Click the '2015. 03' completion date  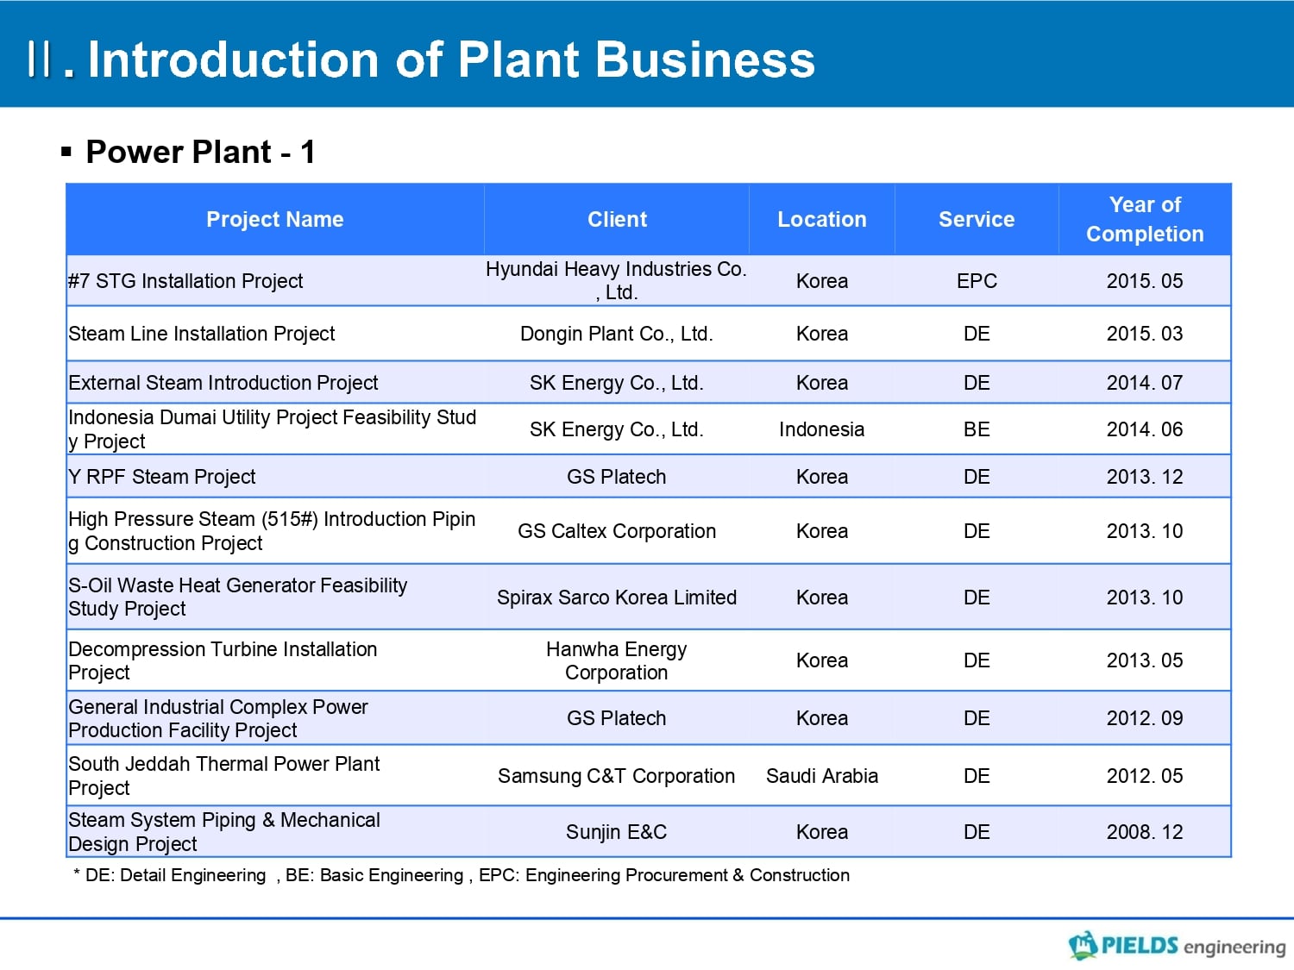point(1145,334)
